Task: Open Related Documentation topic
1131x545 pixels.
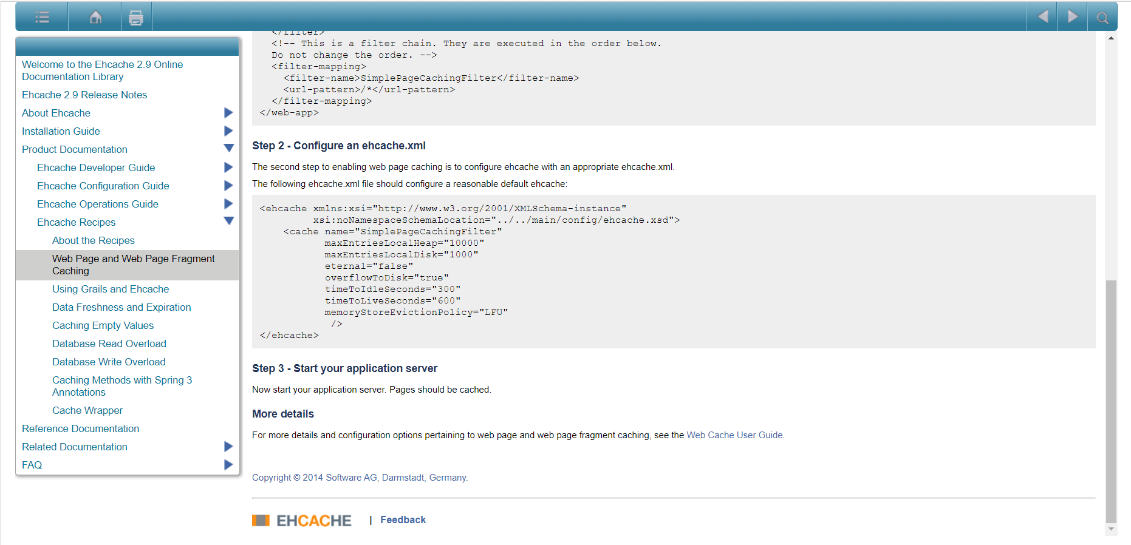Action: pyautogui.click(x=75, y=447)
